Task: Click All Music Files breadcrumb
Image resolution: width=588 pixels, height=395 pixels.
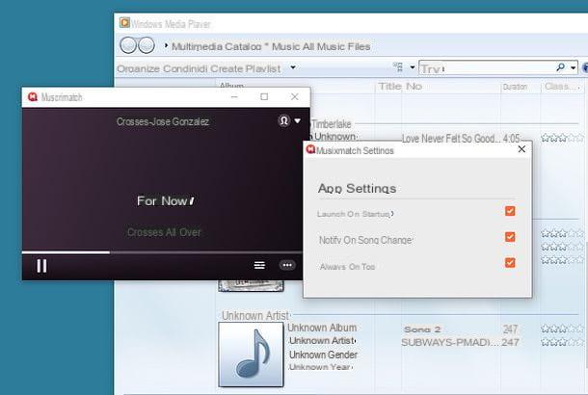Action: (x=335, y=46)
